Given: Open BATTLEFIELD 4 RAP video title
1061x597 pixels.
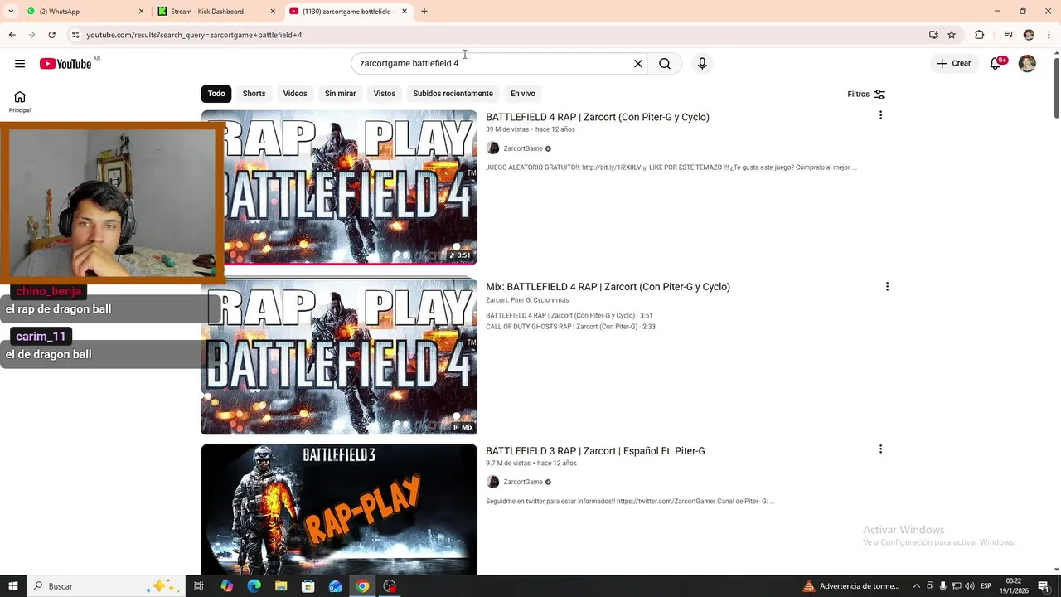Looking at the screenshot, I should tap(598, 117).
